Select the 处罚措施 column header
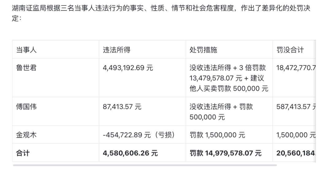 (204, 50)
